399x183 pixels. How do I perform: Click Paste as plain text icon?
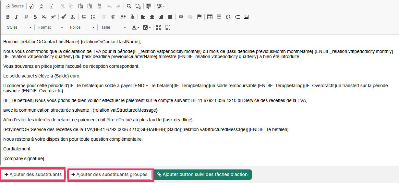[90, 6]
